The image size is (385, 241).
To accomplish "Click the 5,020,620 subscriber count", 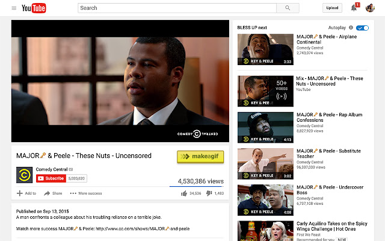I will pyautogui.click(x=76, y=178).
